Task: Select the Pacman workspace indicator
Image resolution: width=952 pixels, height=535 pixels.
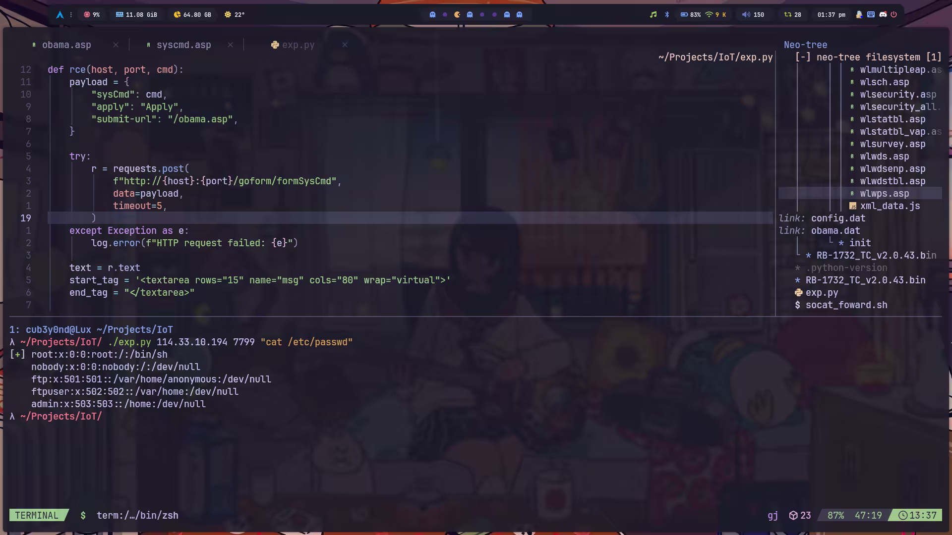Action: 457,15
